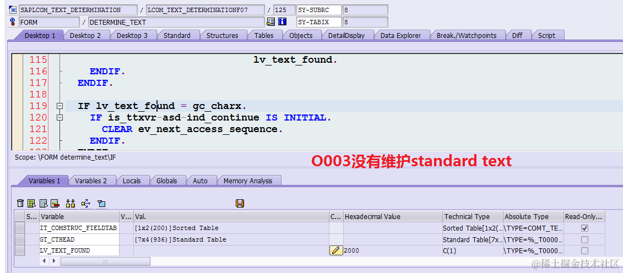623x273 pixels.
Task: Click variable name LV_TEXT_FOUND
Action: (x=65, y=250)
